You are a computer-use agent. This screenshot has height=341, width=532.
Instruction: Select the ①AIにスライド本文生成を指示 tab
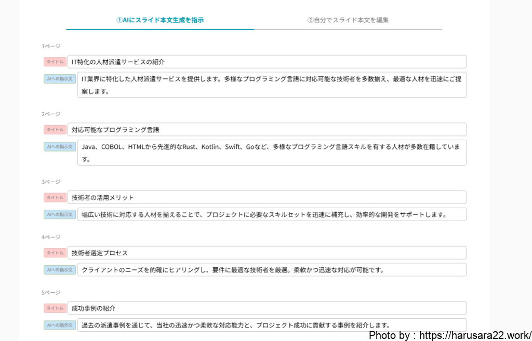pos(160,20)
